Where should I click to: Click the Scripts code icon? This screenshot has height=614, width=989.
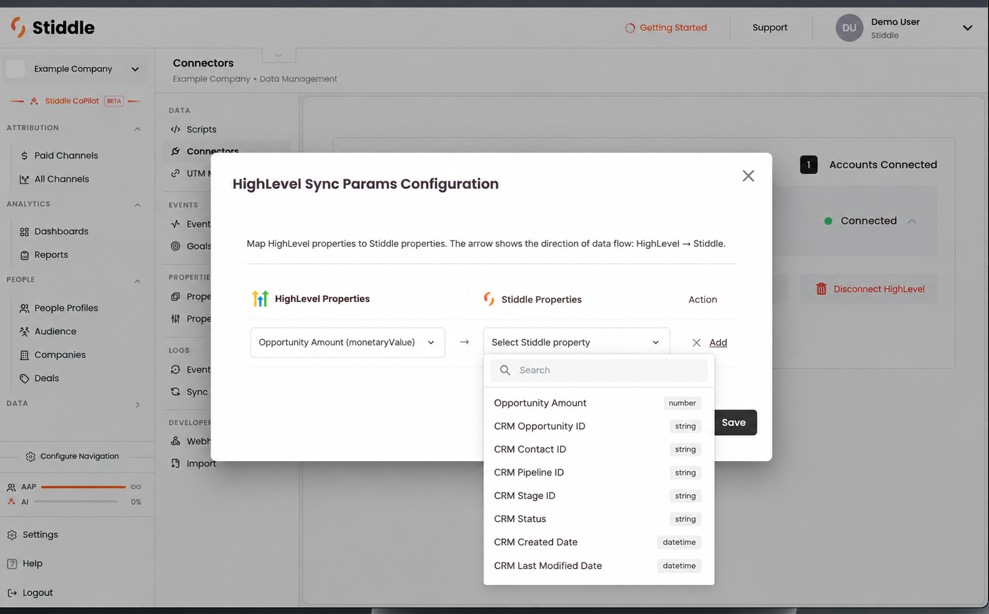click(x=175, y=129)
